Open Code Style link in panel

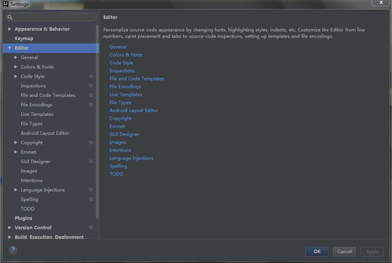[121, 63]
